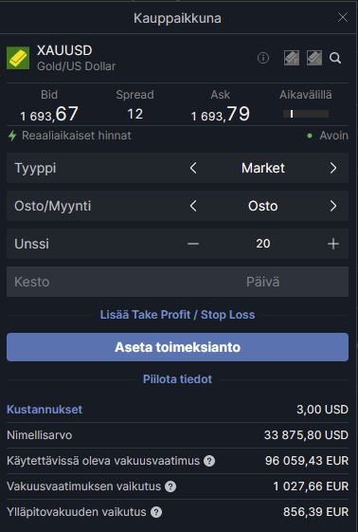Increase Unssi amount with plus
This screenshot has height=532, width=358.
(333, 244)
